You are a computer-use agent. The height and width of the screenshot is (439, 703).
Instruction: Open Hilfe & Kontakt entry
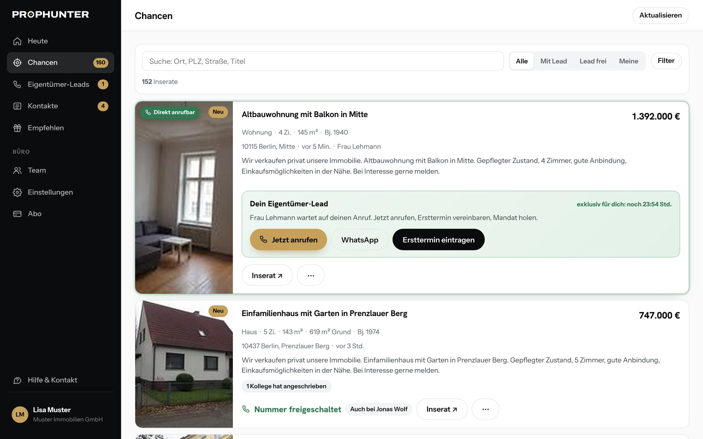[60, 380]
